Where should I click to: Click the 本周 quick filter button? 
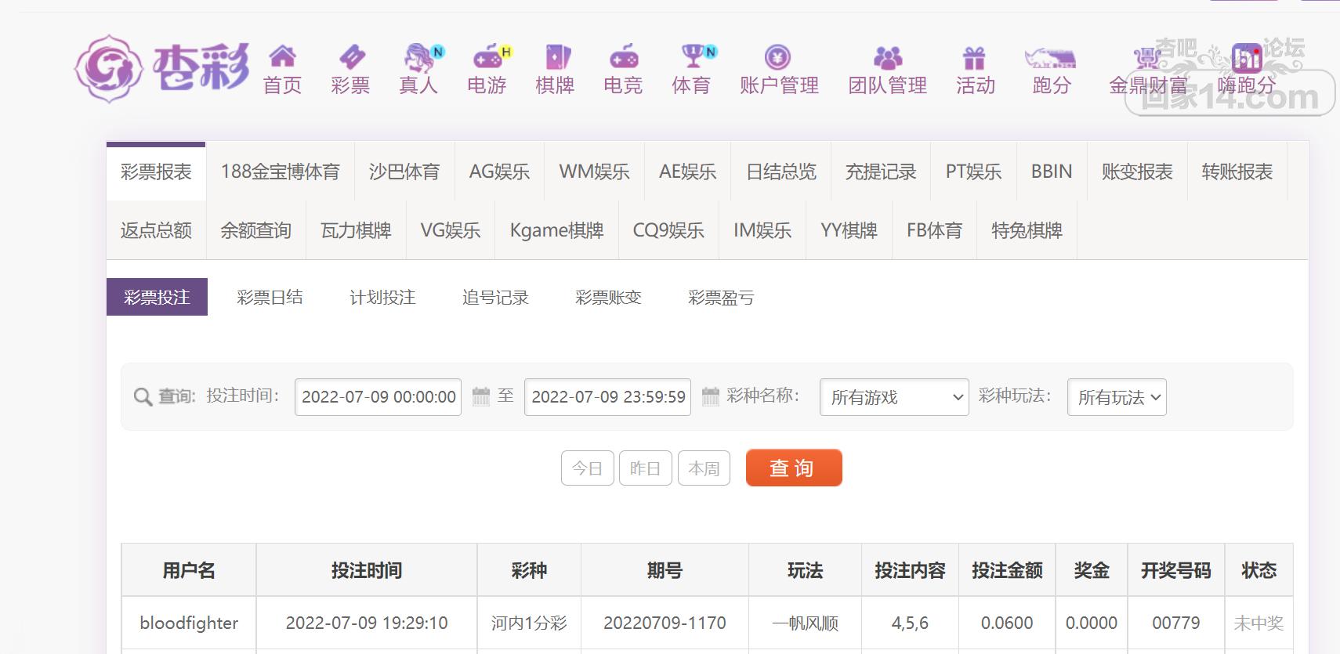704,468
